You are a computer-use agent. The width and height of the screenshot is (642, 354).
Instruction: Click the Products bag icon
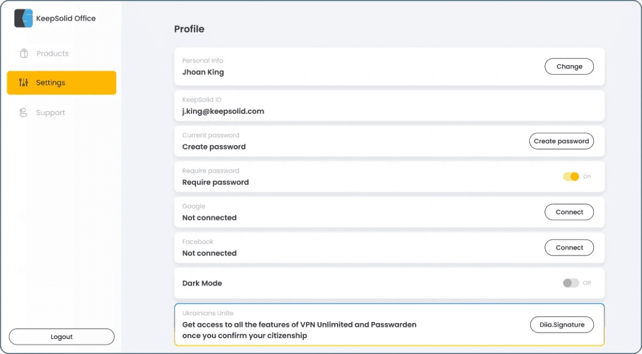(x=24, y=53)
